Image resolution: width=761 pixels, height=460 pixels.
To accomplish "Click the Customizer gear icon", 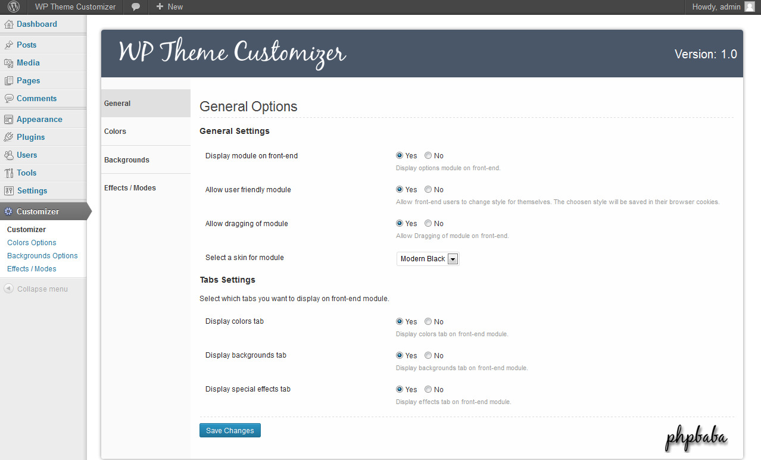I will click(8, 211).
